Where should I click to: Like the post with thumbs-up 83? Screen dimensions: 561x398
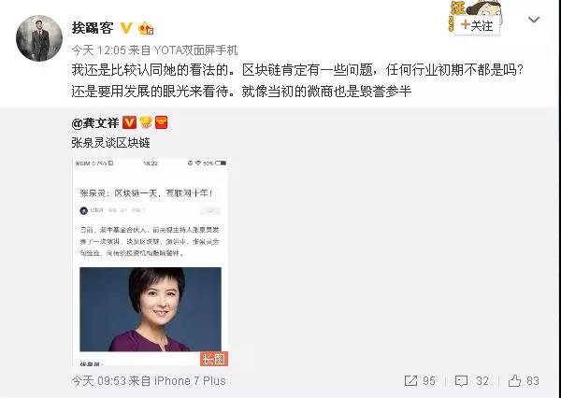pyautogui.click(x=524, y=381)
